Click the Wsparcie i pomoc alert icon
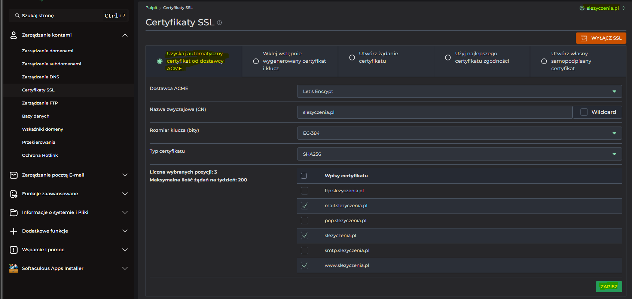632x299 pixels. pos(13,250)
